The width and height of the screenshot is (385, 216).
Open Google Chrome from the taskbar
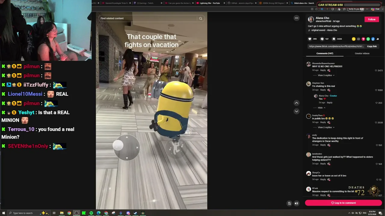coord(69,213)
